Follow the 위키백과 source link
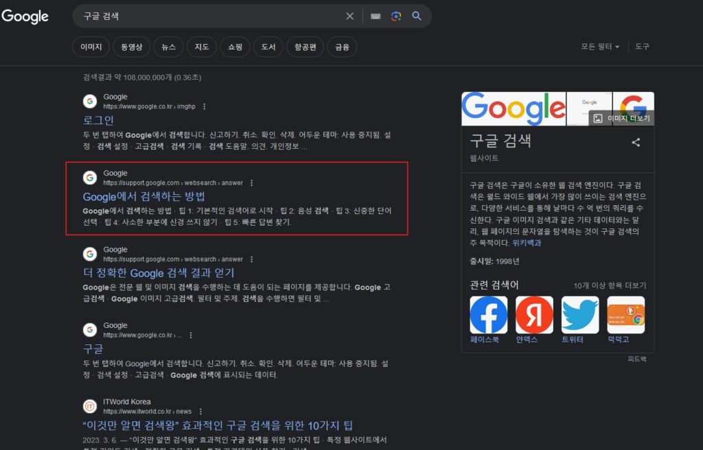 pyautogui.click(x=527, y=243)
